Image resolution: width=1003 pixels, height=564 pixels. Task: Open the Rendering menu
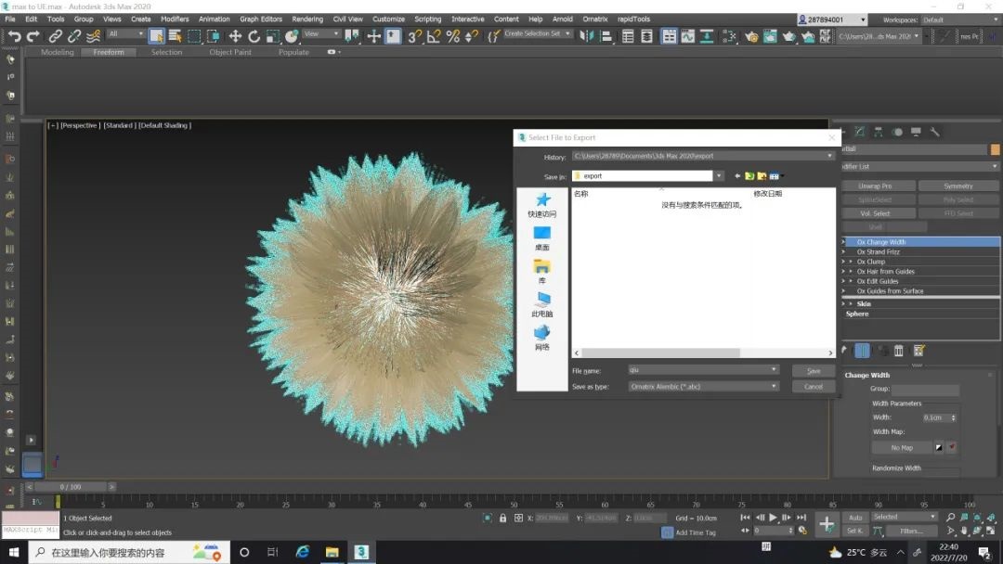point(307,19)
